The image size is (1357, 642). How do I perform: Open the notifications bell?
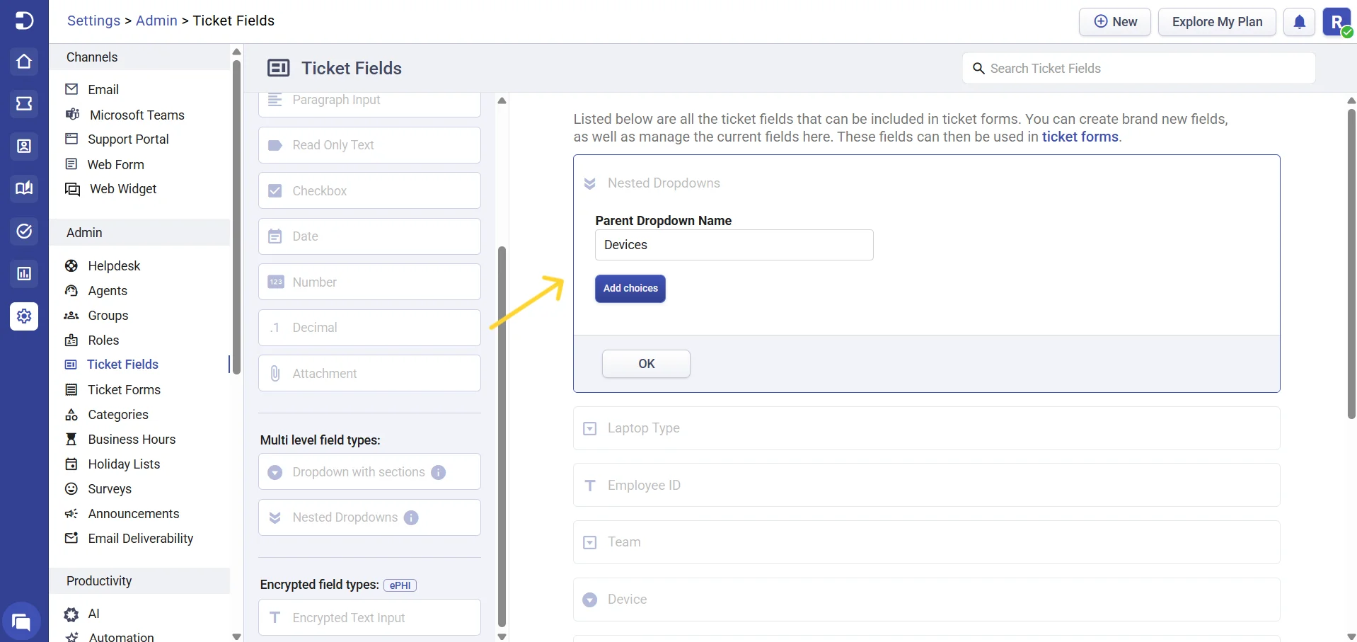point(1300,22)
